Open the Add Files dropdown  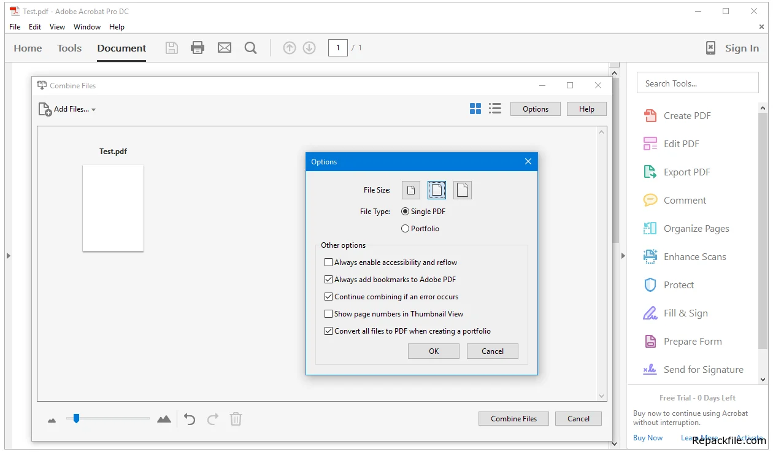click(67, 109)
